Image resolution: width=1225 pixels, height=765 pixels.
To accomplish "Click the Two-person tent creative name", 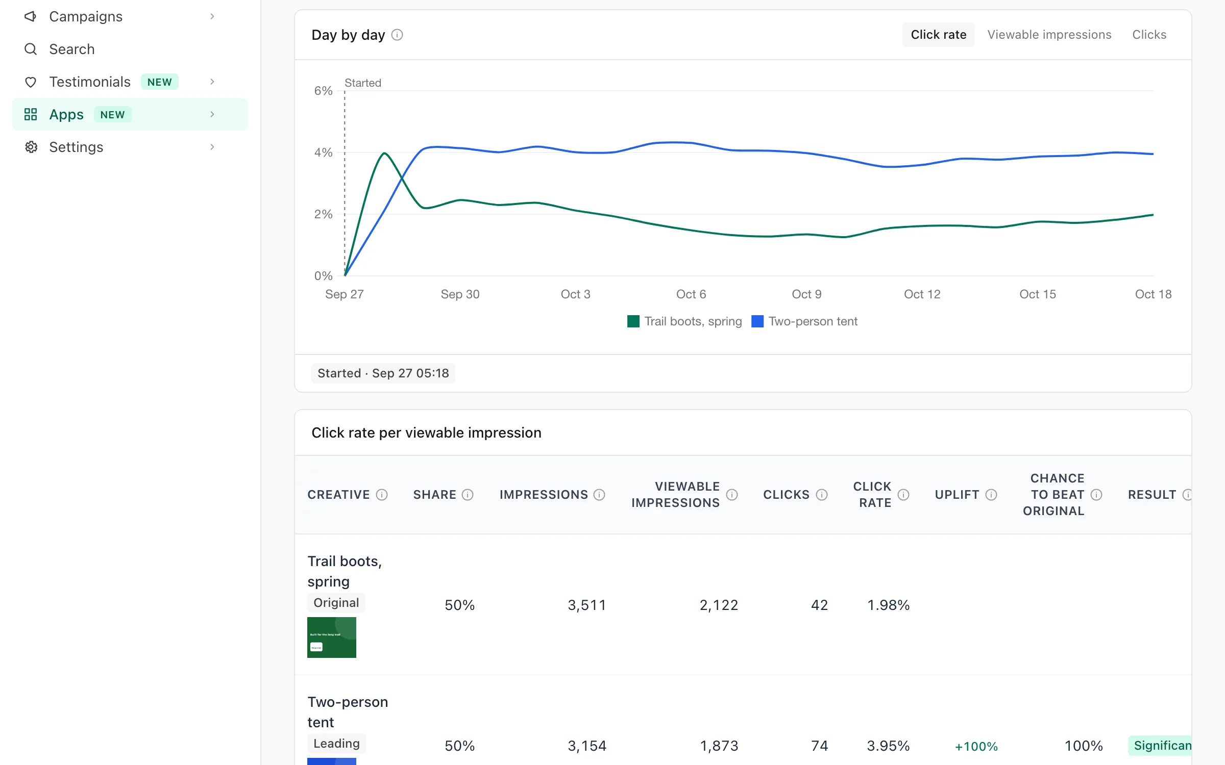I will click(x=348, y=712).
